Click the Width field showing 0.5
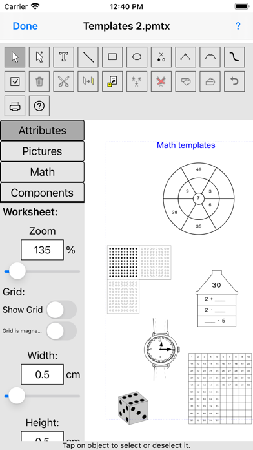The width and height of the screenshot is (253, 450). (x=43, y=374)
